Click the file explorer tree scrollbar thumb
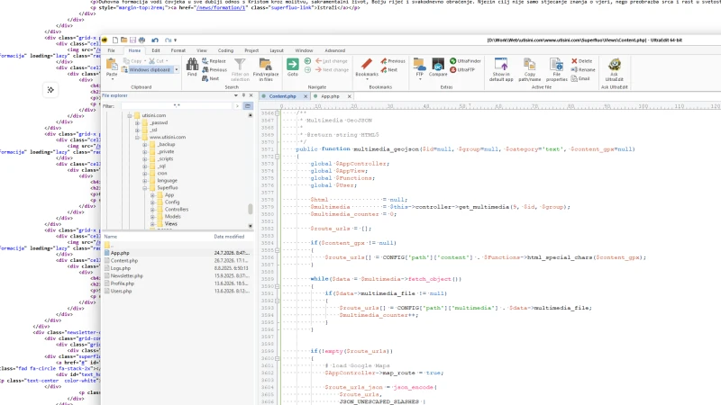 (251, 209)
